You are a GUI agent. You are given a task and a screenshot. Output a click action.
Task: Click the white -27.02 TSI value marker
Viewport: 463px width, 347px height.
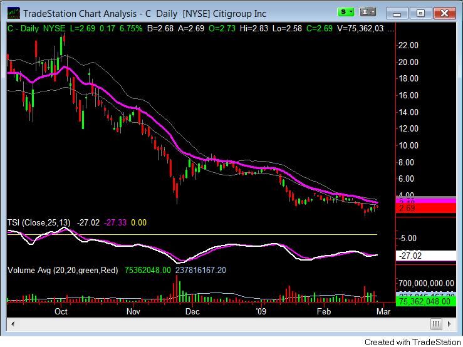426,256
